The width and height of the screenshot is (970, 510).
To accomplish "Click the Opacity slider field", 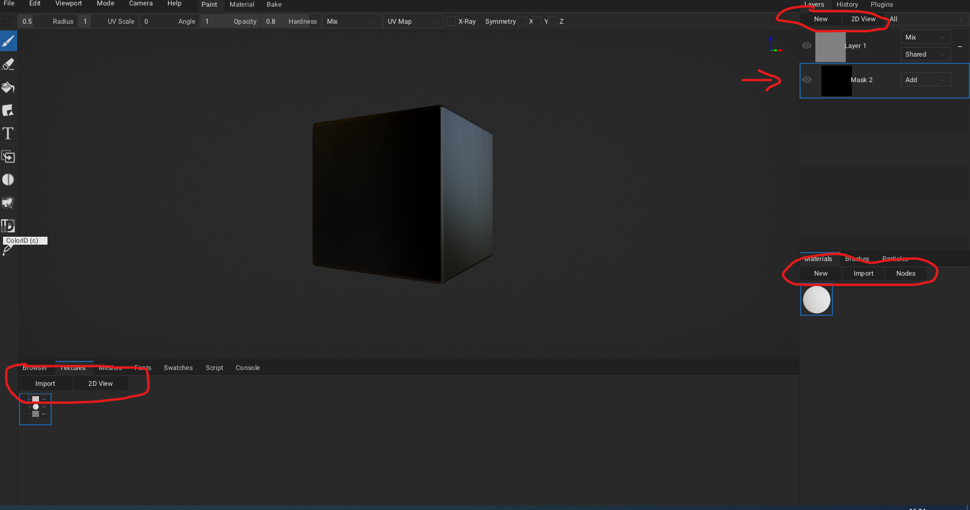I will (x=231, y=21).
